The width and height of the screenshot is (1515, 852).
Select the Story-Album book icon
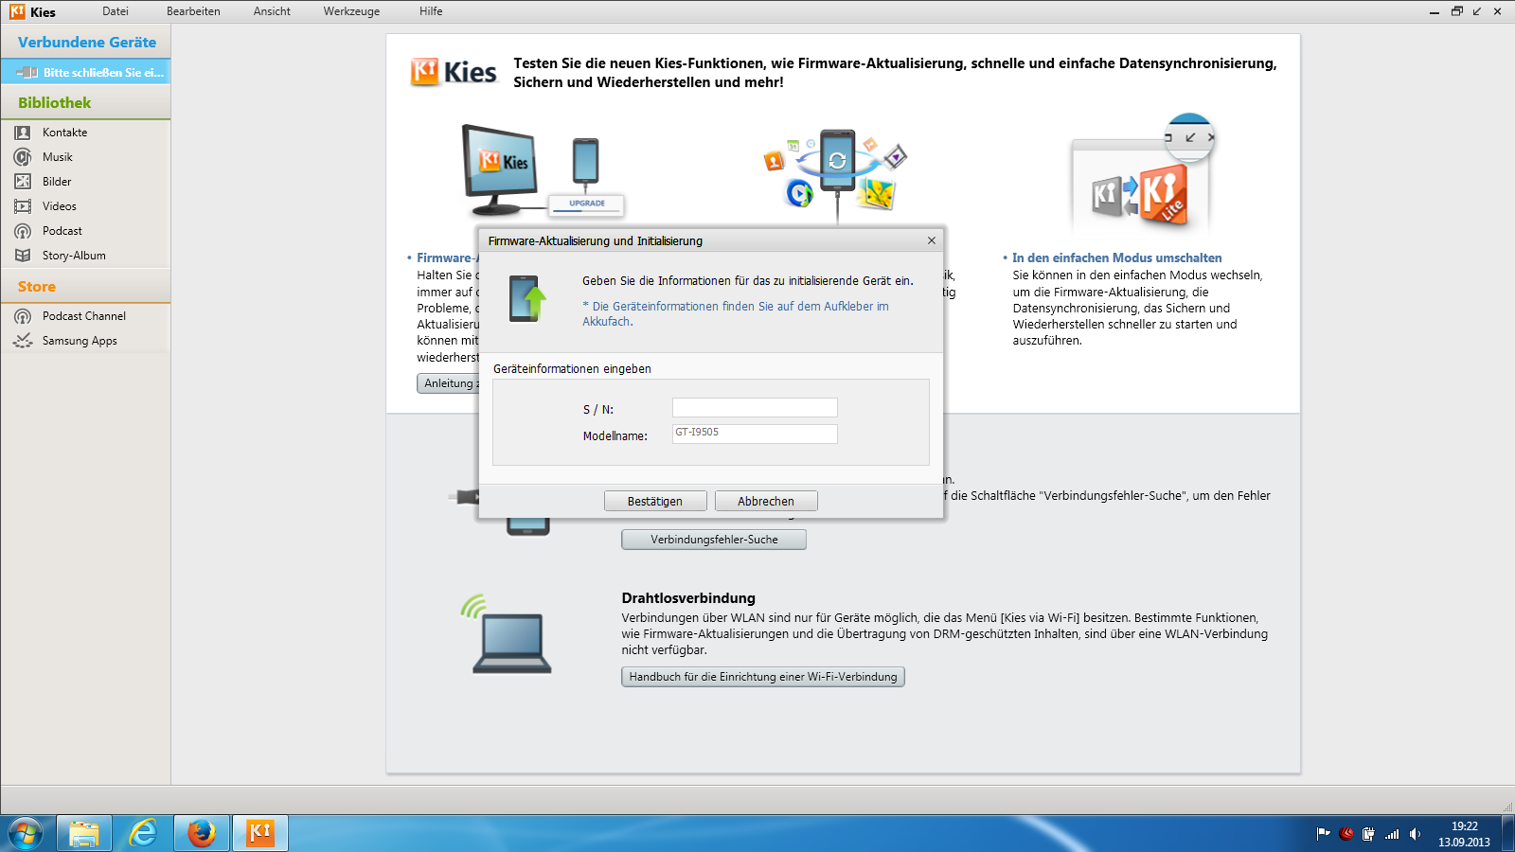[23, 256]
